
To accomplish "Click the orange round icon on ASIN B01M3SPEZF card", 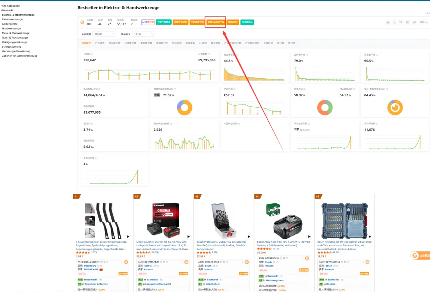I will tap(186, 262).
